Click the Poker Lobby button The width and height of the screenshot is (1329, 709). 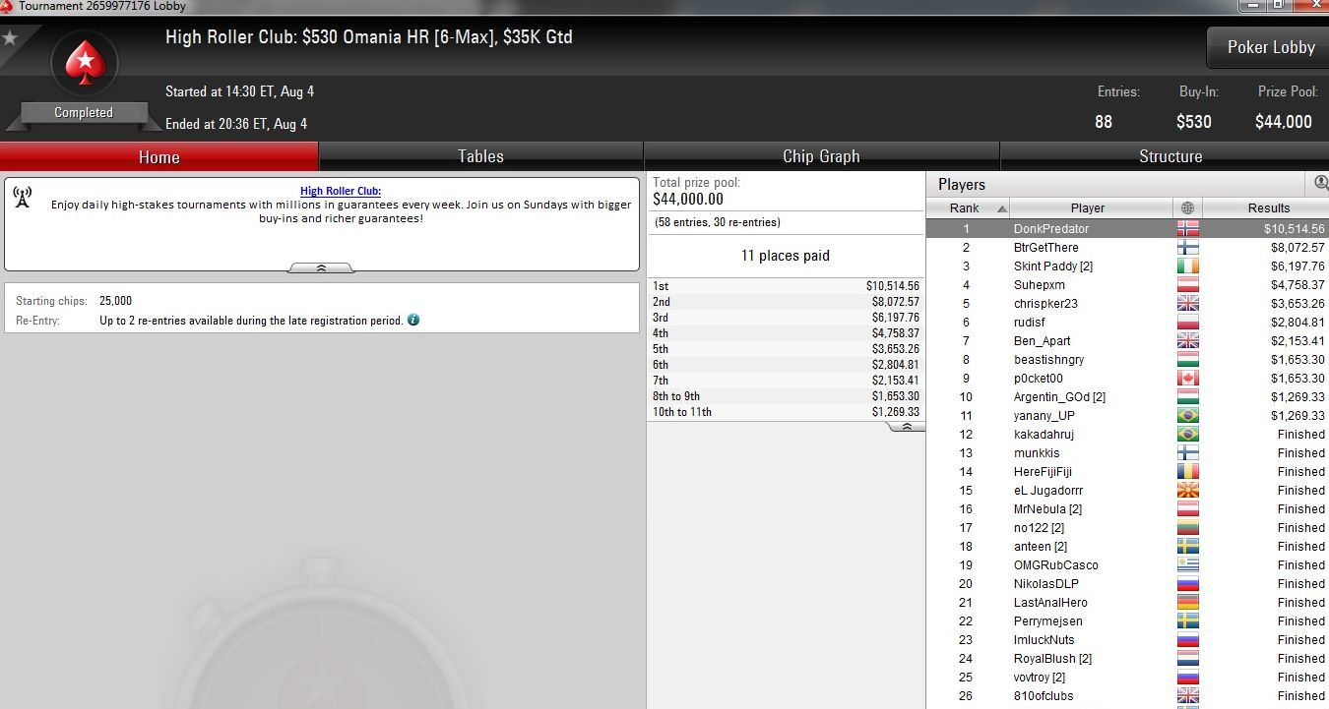click(1270, 47)
